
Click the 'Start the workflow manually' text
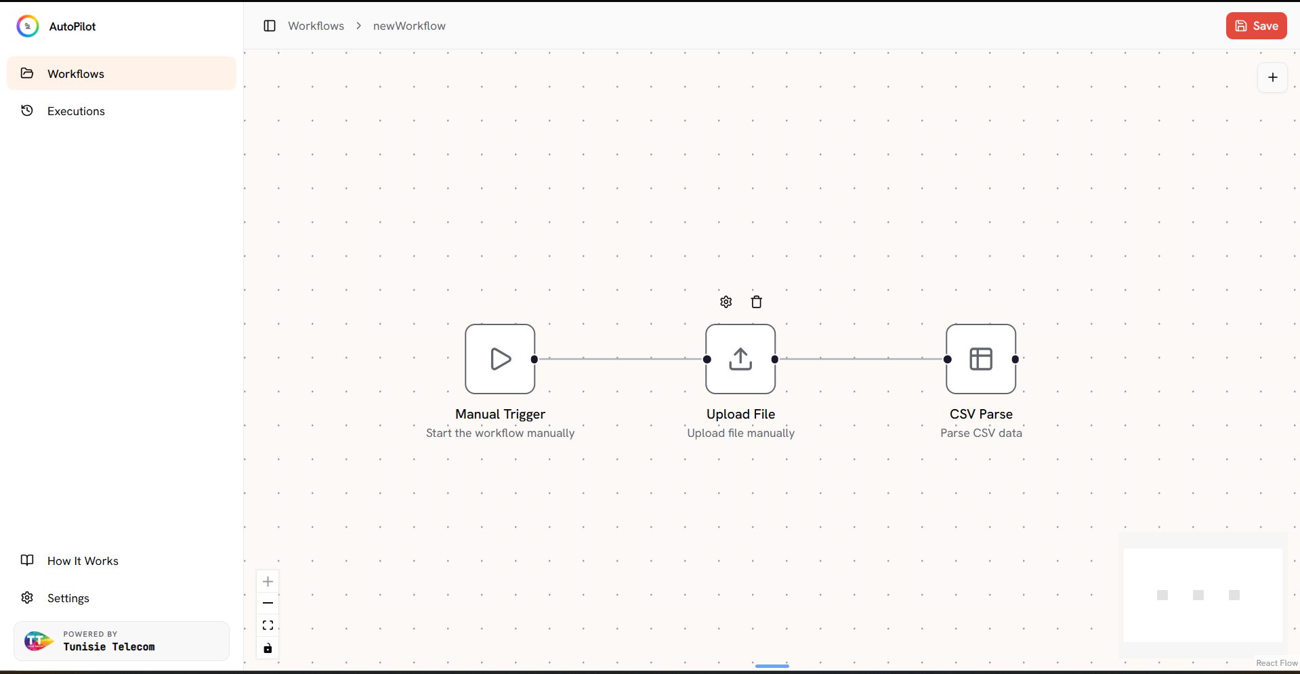click(x=500, y=433)
